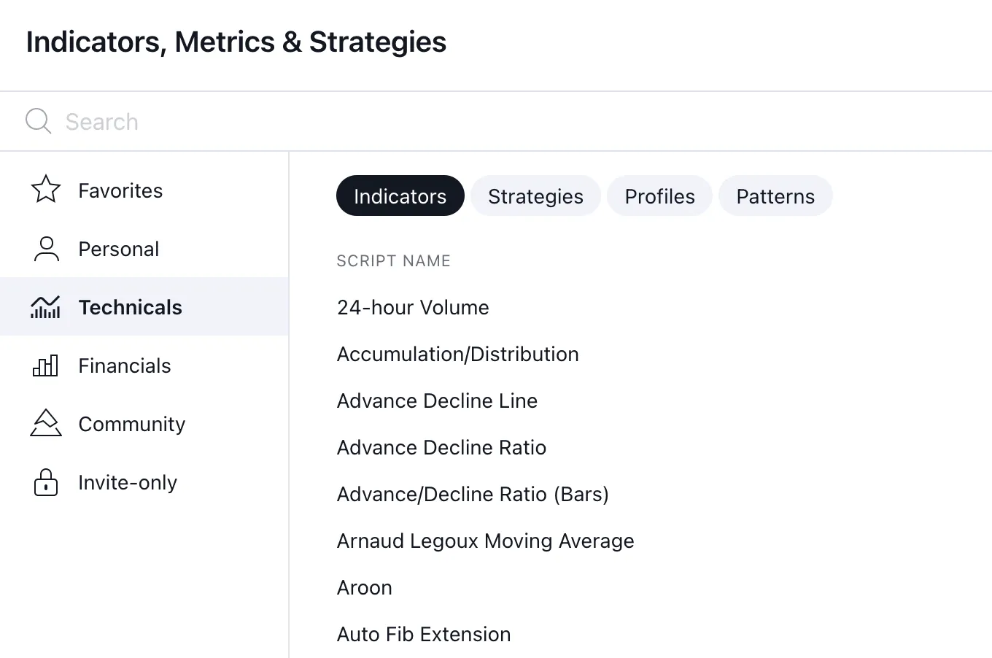Open the Profiles tab
Image resolution: width=992 pixels, height=658 pixels.
[x=659, y=196]
